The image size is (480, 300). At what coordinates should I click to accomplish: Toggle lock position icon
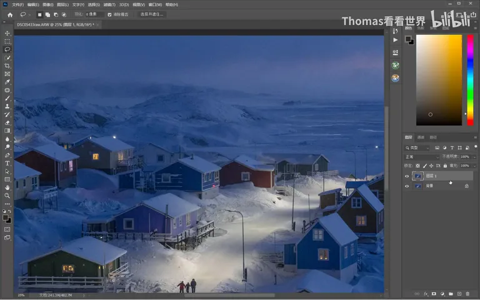tap(431, 166)
